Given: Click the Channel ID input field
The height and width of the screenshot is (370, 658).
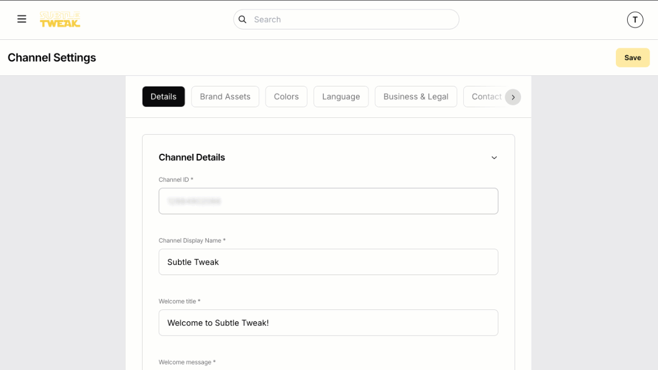Looking at the screenshot, I should 328,201.
